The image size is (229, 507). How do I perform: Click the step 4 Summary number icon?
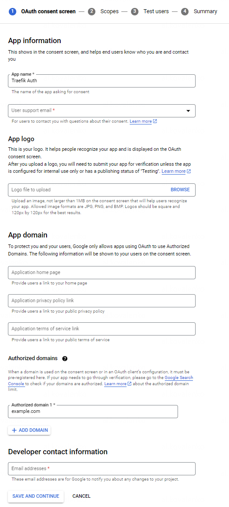point(185,11)
